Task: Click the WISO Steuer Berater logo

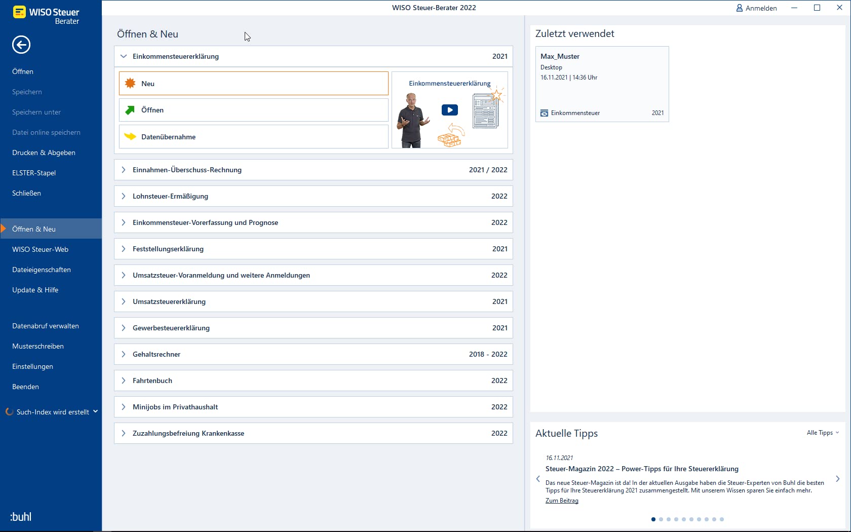Action: pos(46,15)
